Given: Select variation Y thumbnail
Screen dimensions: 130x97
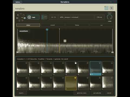Looking at the screenshot, I should [83, 83].
